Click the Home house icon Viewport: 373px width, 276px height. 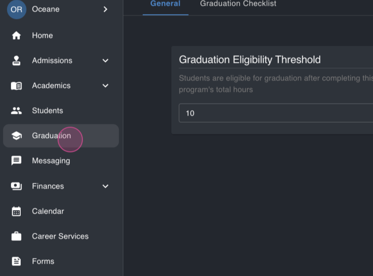[x=16, y=35]
